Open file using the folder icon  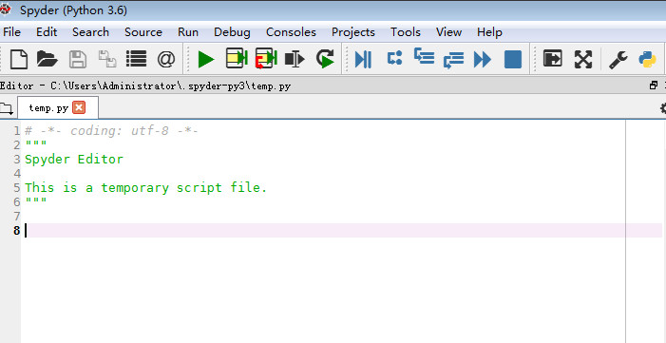point(48,59)
